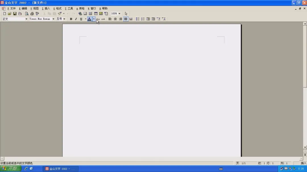Insert table using the table icon
Image resolution: width=307 pixels, height=172 pixels.
point(96,14)
